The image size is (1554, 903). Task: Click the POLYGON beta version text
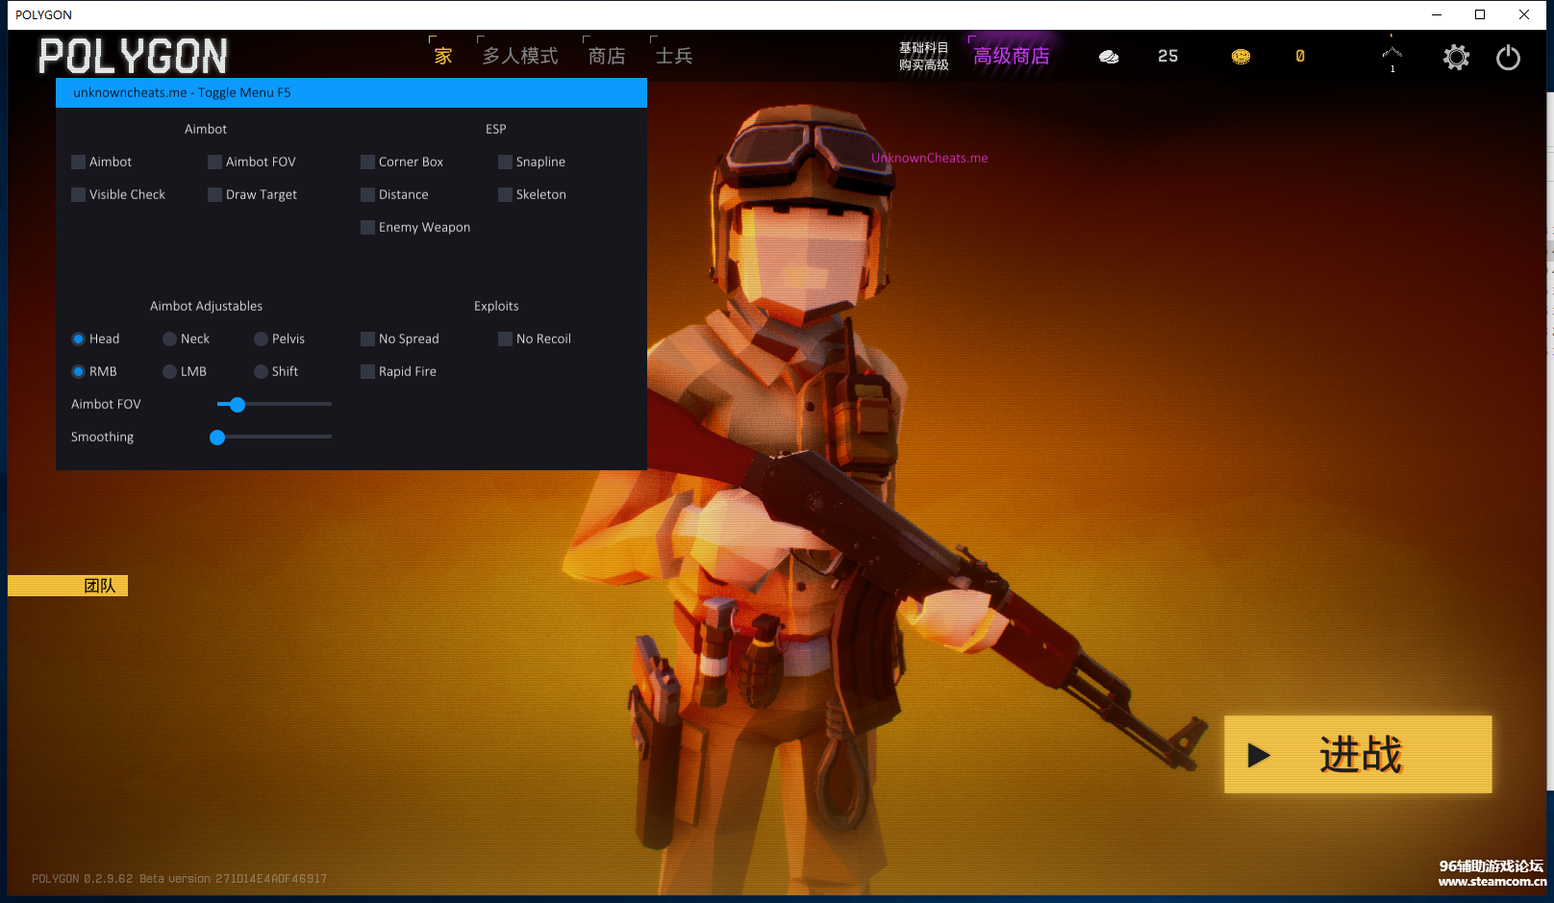pyautogui.click(x=179, y=879)
